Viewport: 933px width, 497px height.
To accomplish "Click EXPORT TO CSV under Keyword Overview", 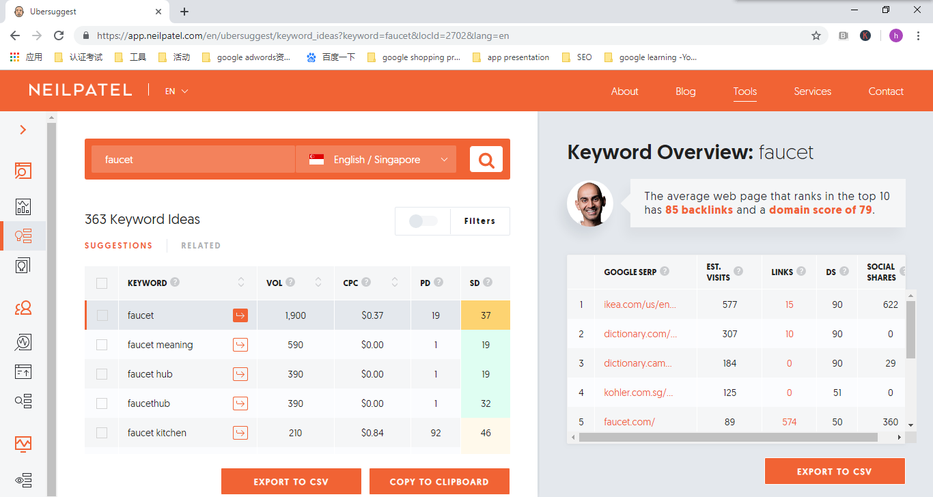I will [835, 472].
